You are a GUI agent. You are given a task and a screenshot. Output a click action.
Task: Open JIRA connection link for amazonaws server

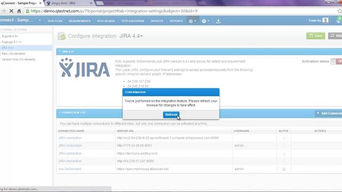click(x=70, y=138)
